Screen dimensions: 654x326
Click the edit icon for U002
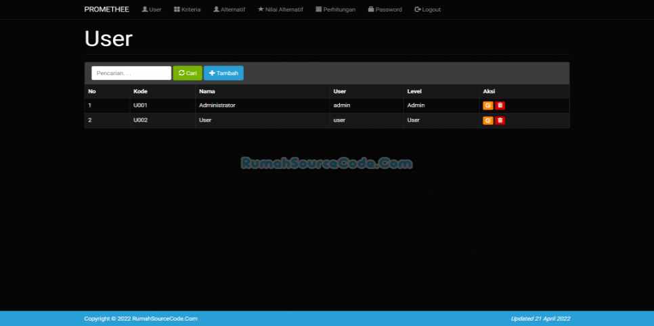pyautogui.click(x=487, y=120)
